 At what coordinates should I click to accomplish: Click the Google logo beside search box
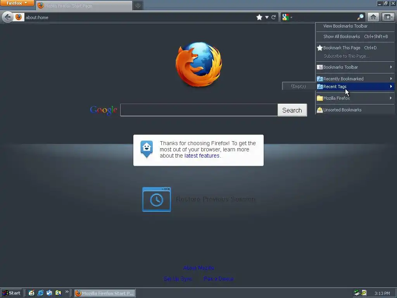[x=104, y=110]
